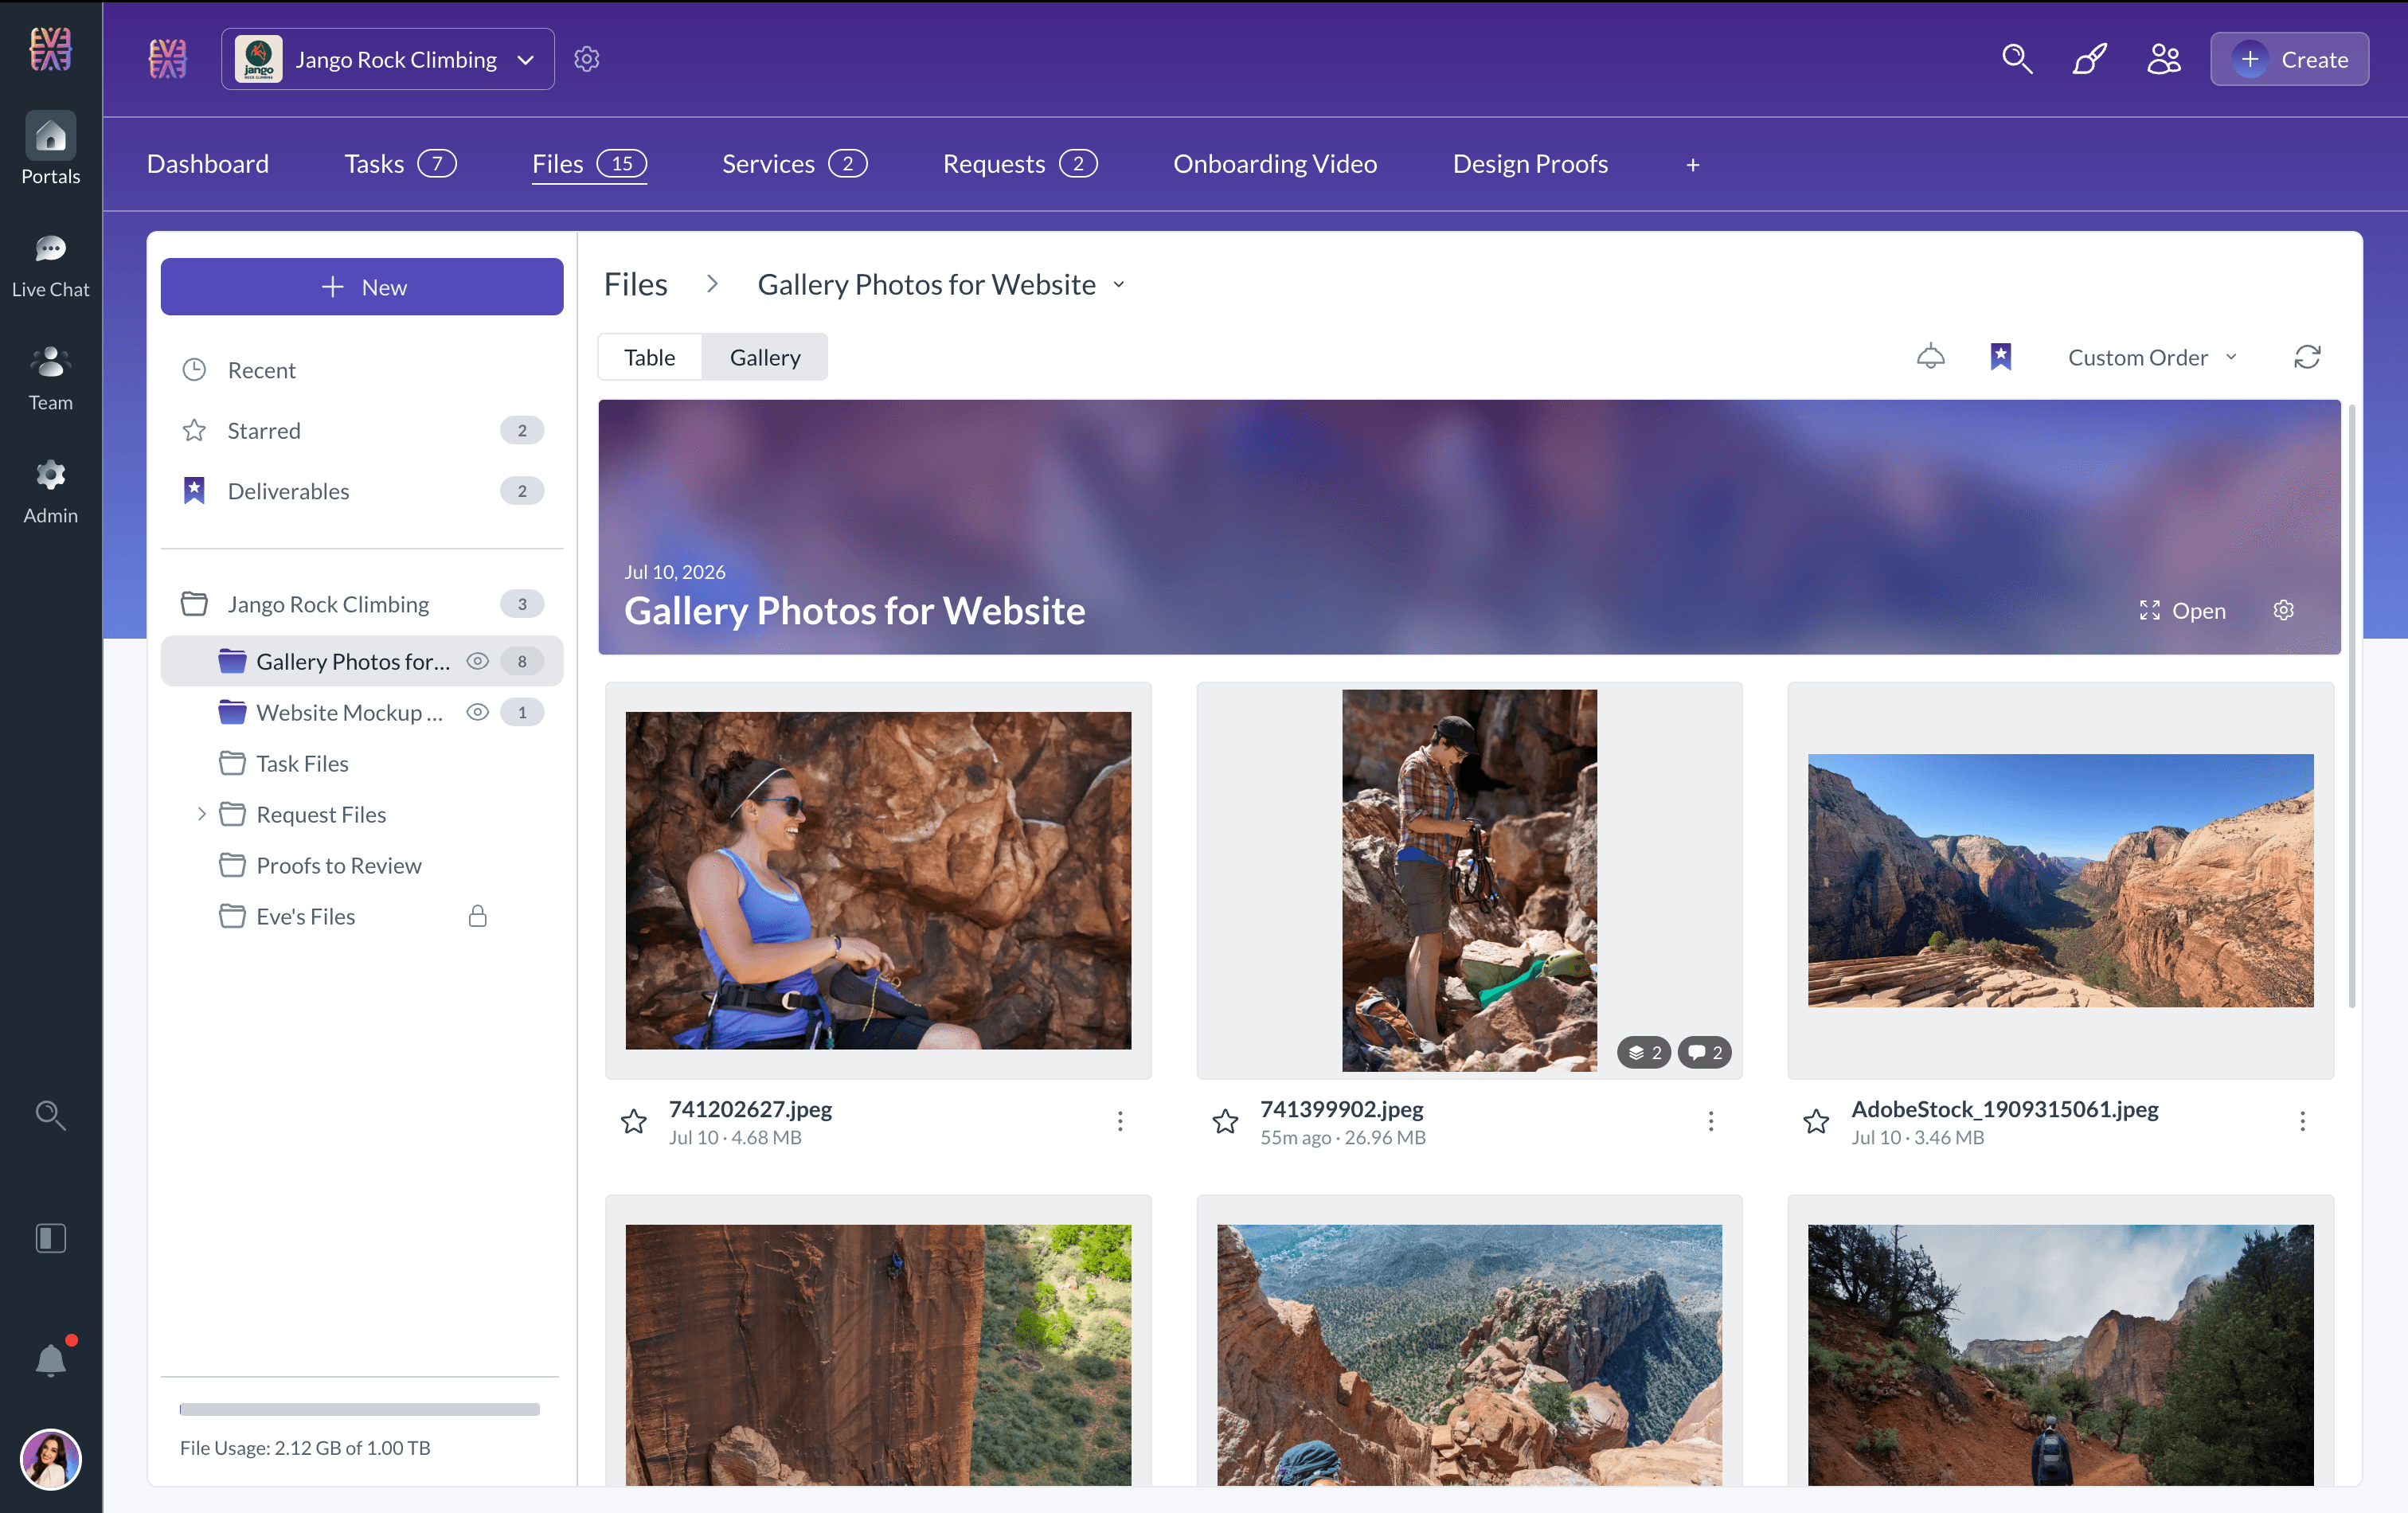The width and height of the screenshot is (2408, 1513).
Task: Open the Custom Order sort dropdown
Action: coord(2152,357)
